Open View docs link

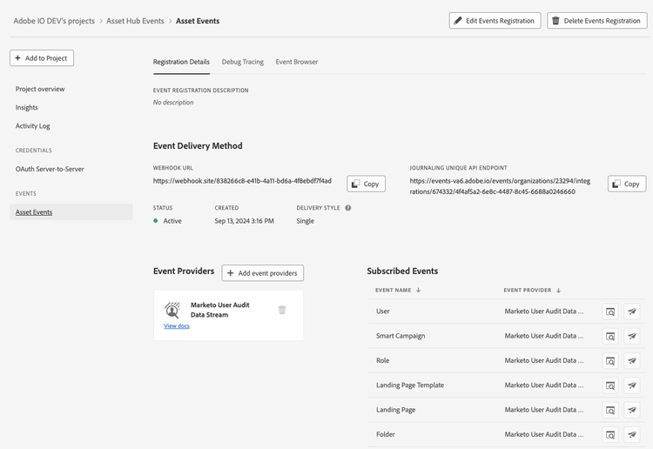point(177,325)
